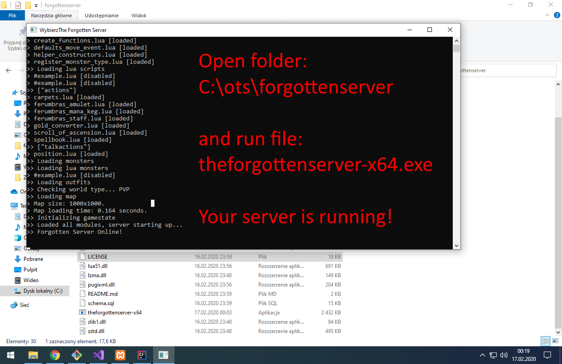This screenshot has height=364, width=562.
Task: Click 2 432 KB size of theforgottenserver-x64
Action: tap(330, 313)
